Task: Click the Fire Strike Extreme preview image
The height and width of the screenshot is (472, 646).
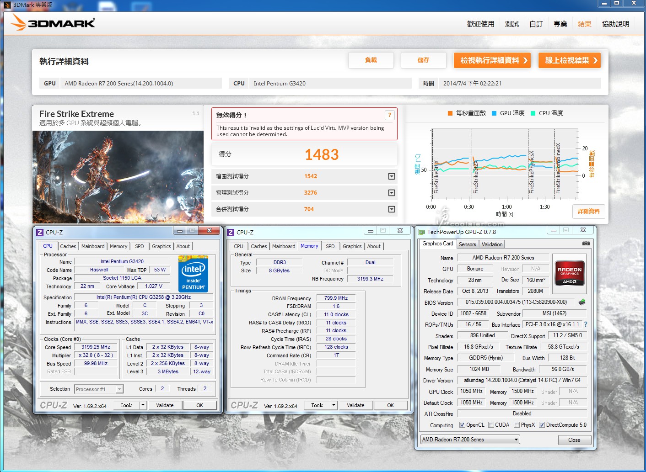Action: pyautogui.click(x=118, y=177)
